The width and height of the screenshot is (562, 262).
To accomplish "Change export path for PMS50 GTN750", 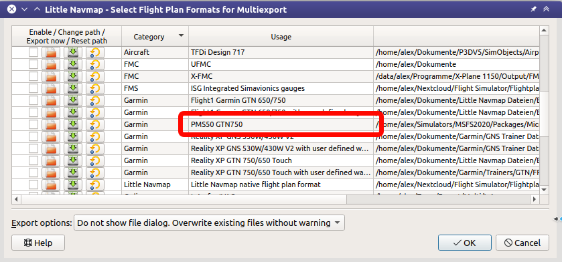I will [51, 124].
